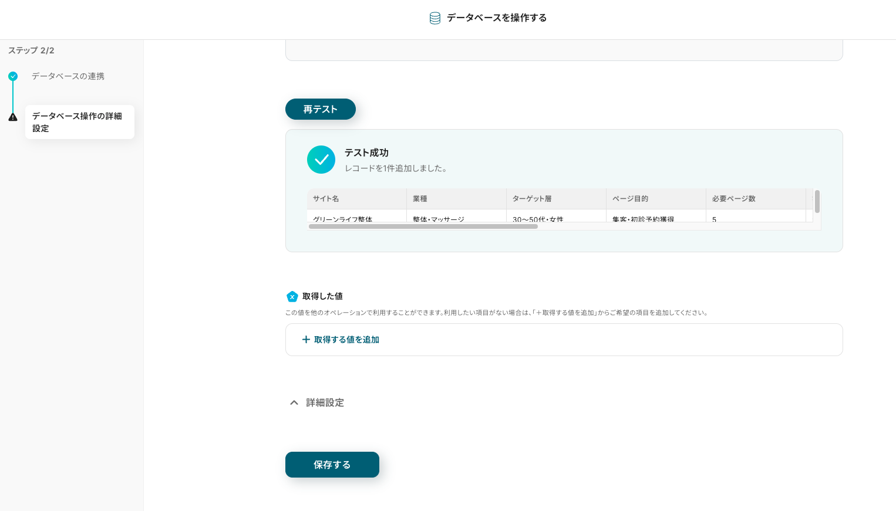The width and height of the screenshot is (896, 511).
Task: Click the result table's vertical scrollbar
Action: tap(817, 202)
